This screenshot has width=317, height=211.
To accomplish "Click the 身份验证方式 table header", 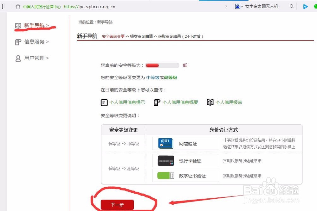I will point(223,130).
